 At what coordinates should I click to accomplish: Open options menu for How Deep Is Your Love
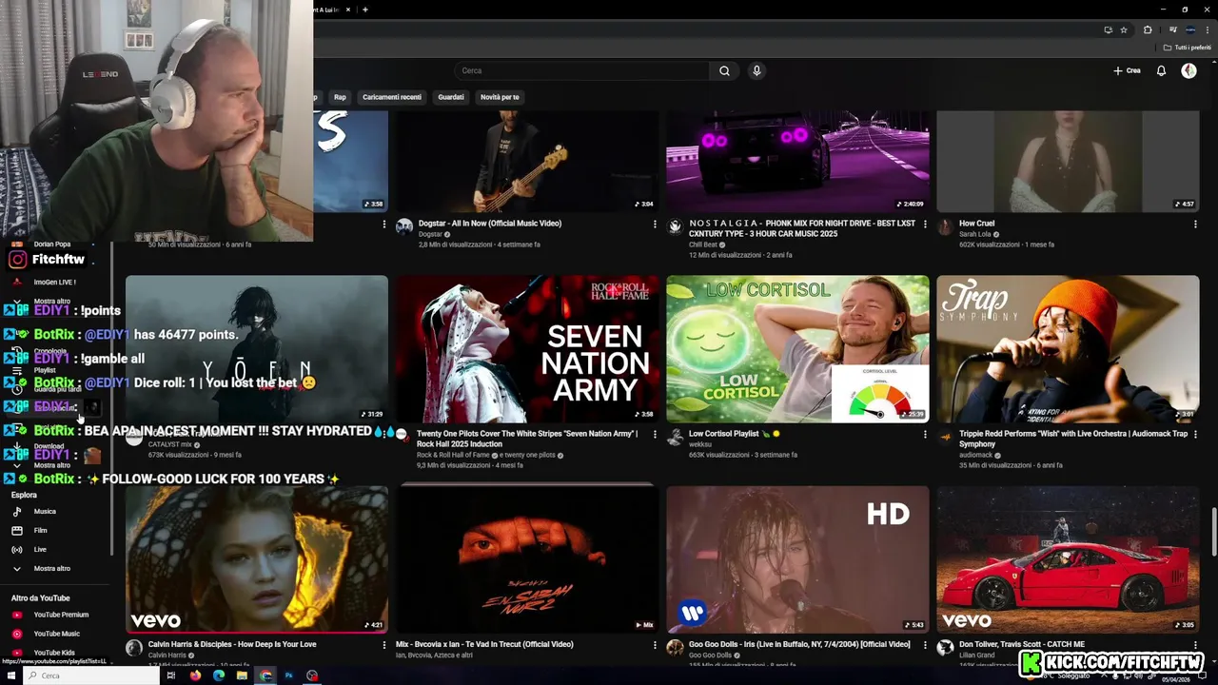(384, 645)
